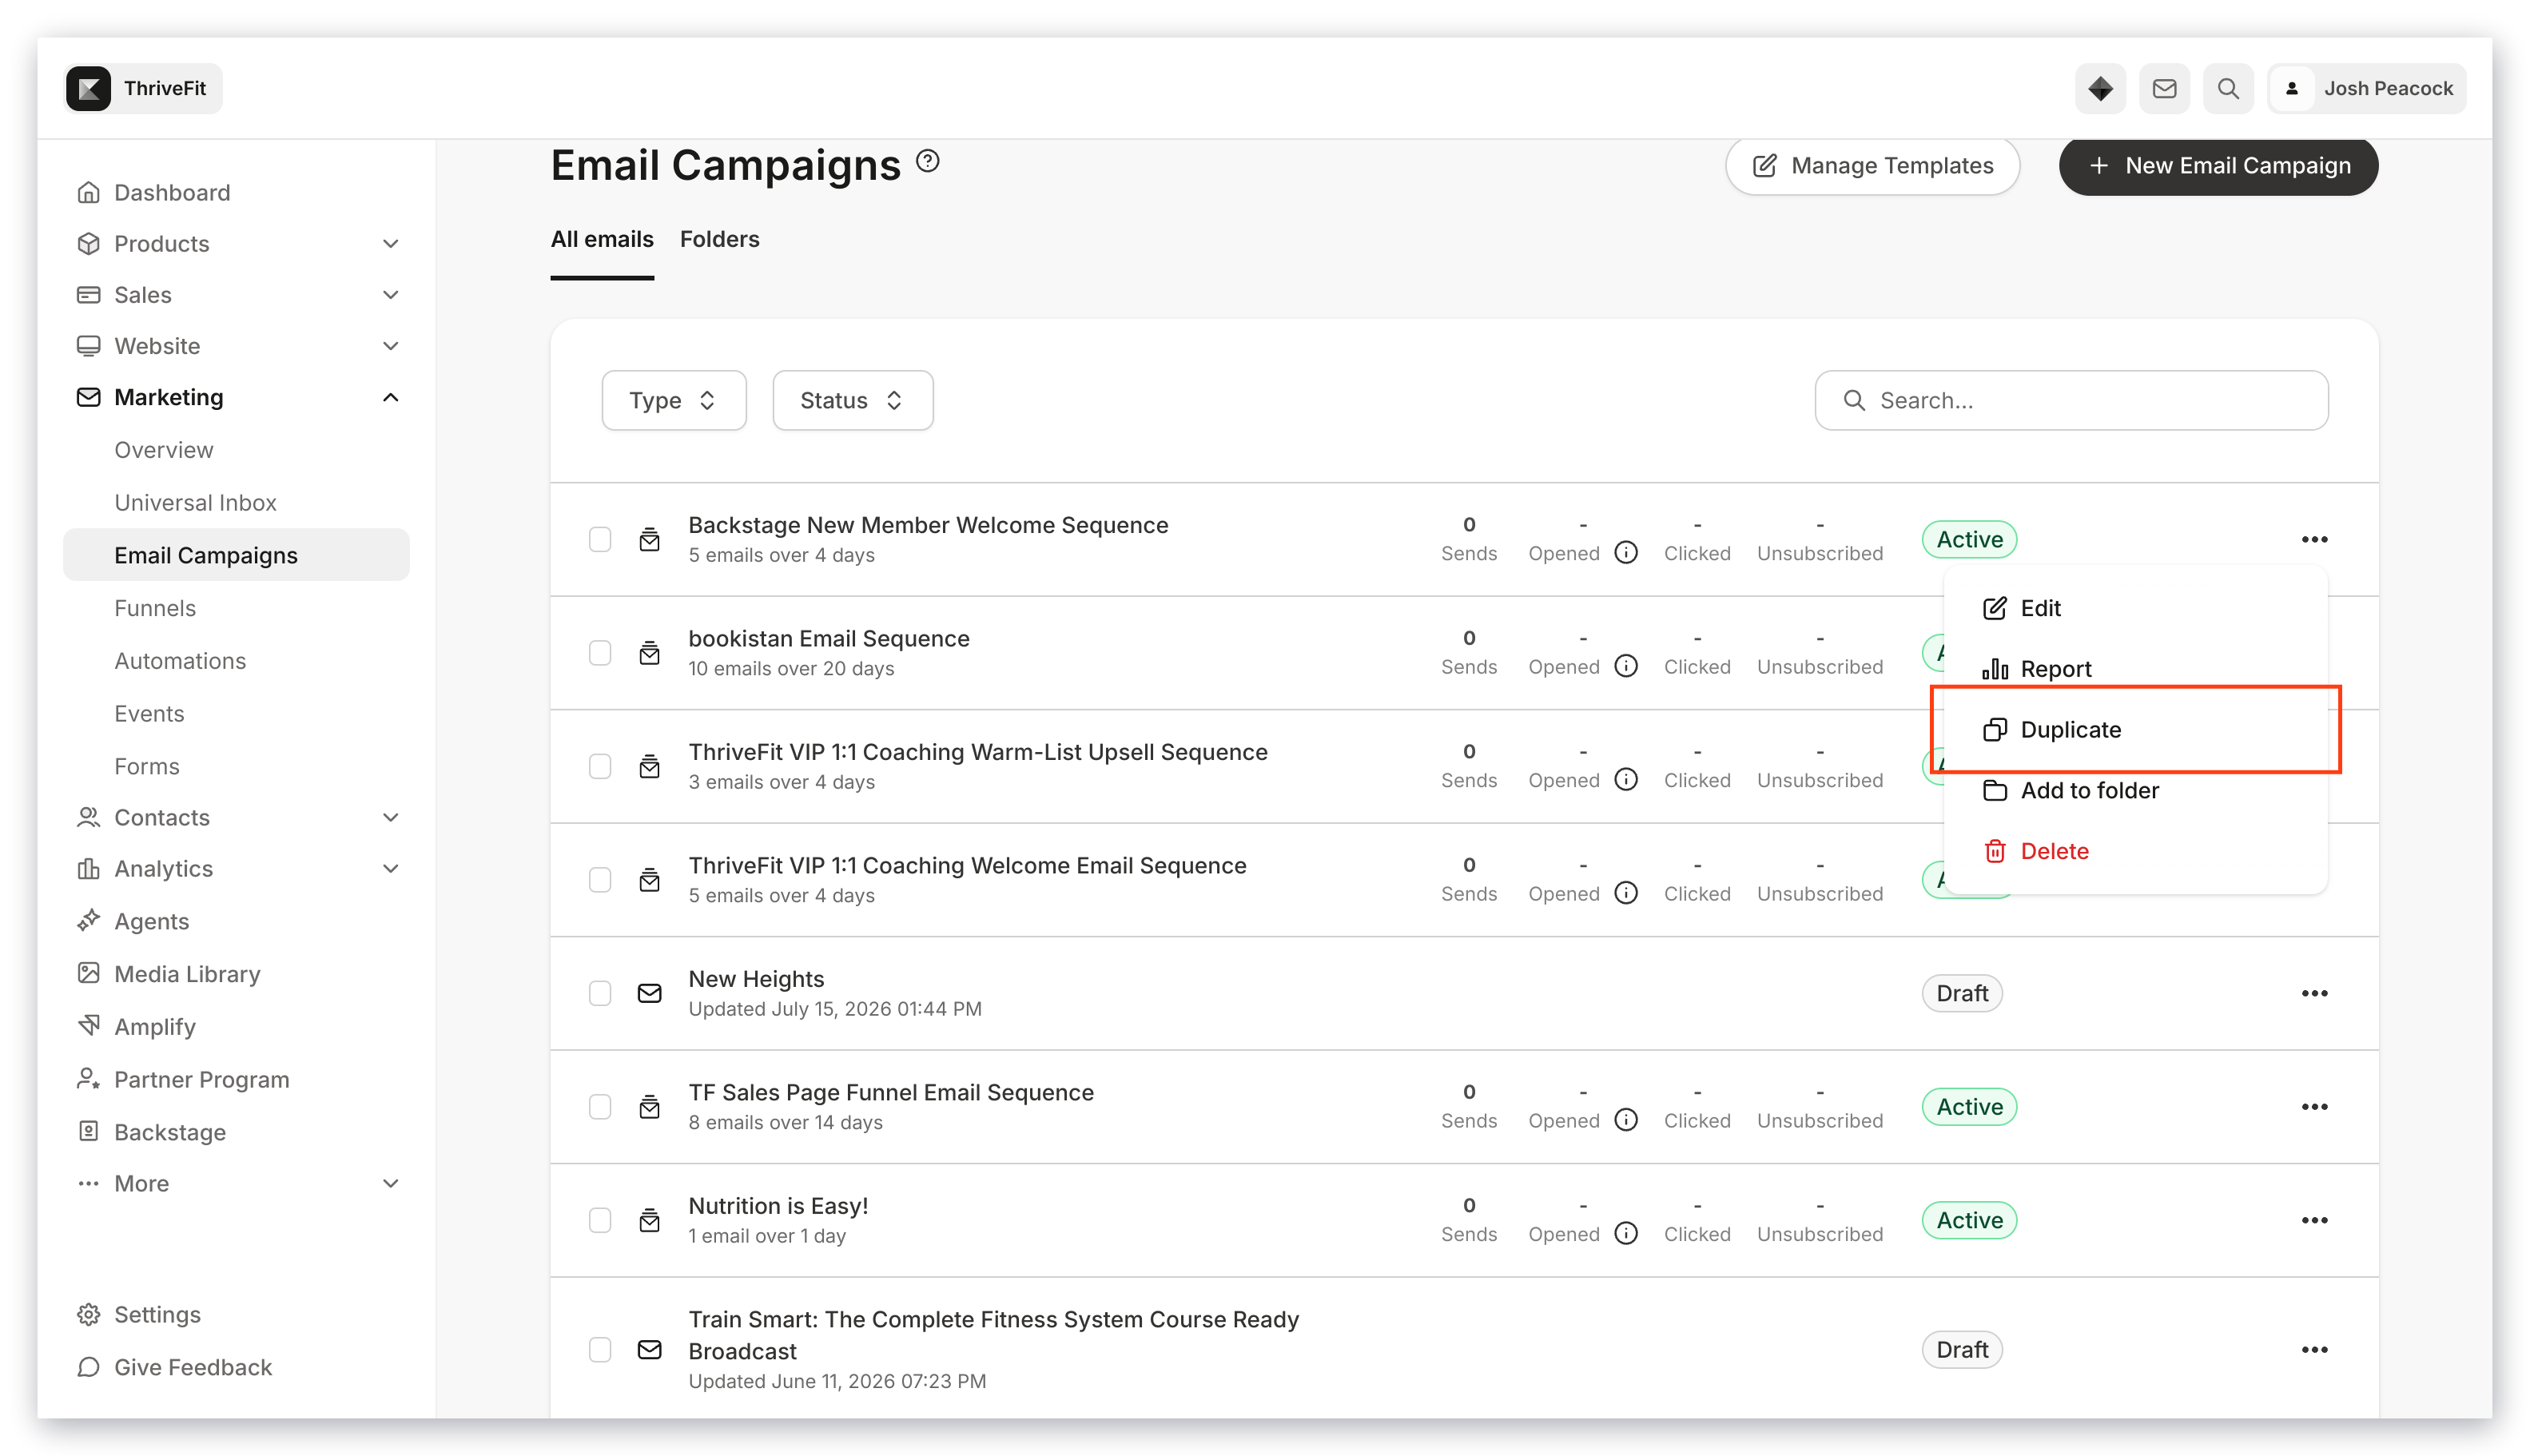The image size is (2530, 1456).
Task: Click the Opened info icon for bookistan Email Sequence
Action: (x=1625, y=666)
